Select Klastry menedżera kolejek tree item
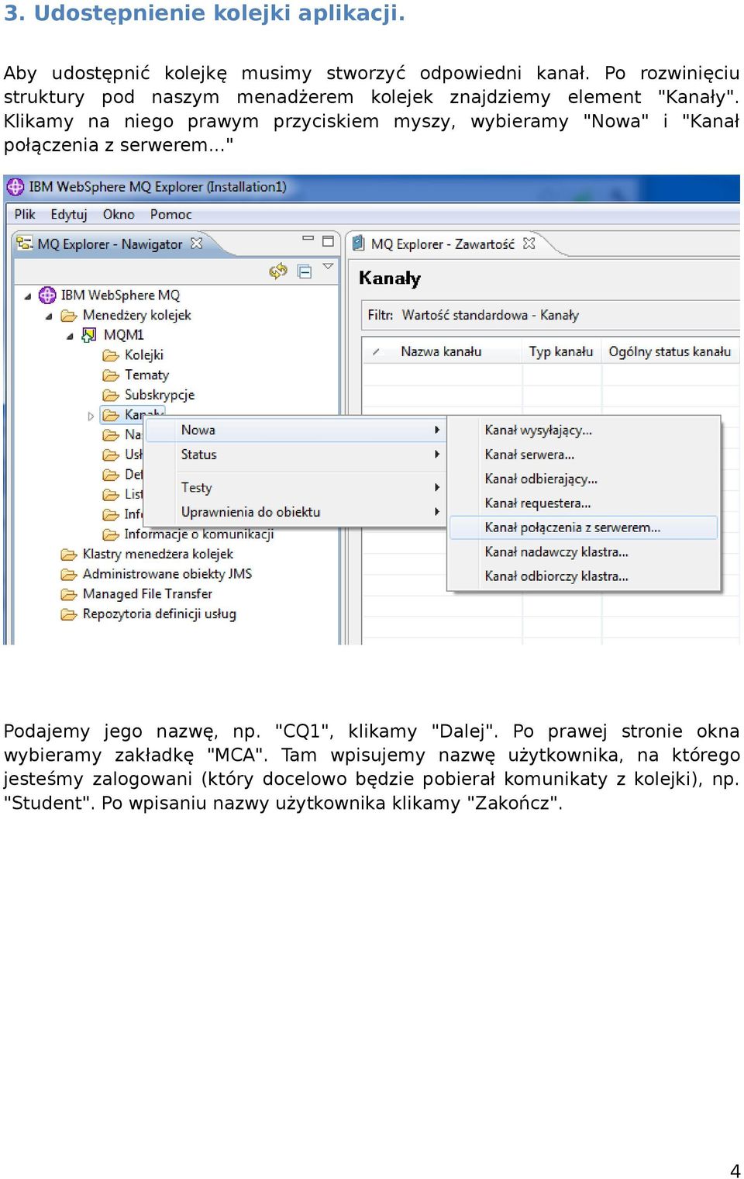This screenshot has height=1179, width=744. 157,554
